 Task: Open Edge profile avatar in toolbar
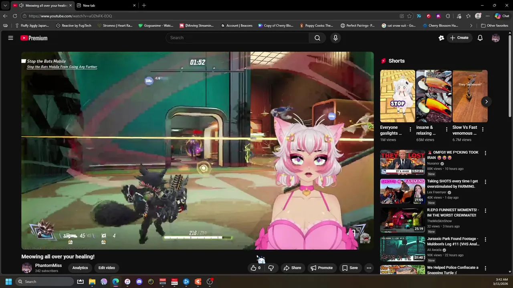pyautogui.click(x=478, y=16)
